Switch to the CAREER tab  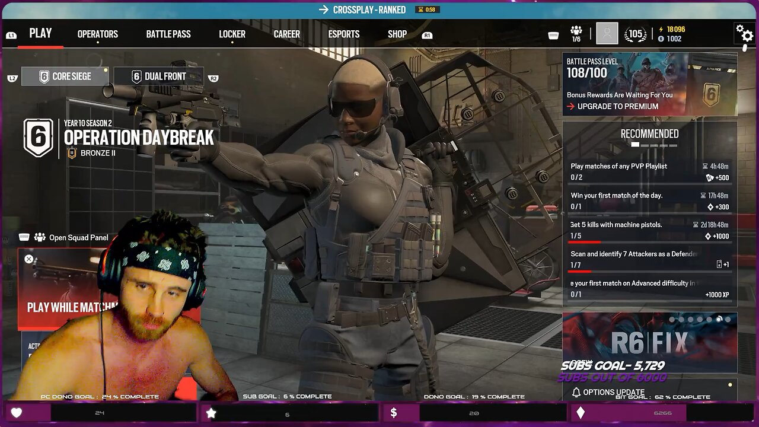286,34
